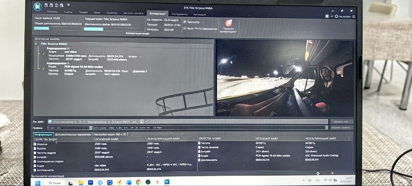Screen dimensions: 412x186
Task: Click the VSDC icon in the taskbar
Action: coord(167,182)
